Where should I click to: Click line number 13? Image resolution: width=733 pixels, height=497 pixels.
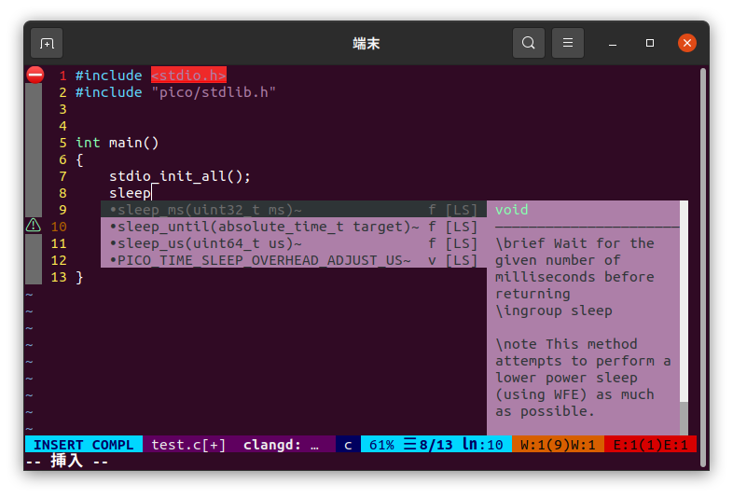(59, 277)
